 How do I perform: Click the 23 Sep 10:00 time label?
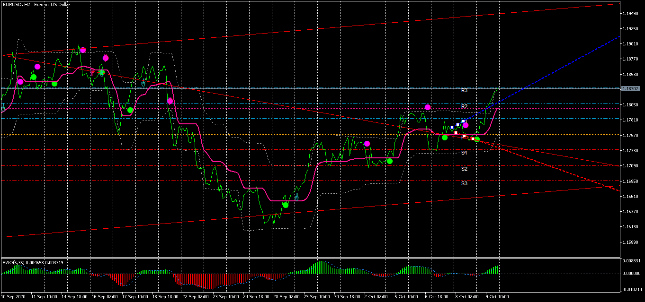226,297
